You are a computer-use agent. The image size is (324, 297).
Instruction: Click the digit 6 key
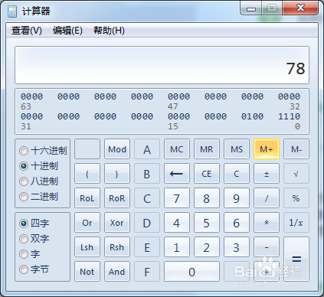237,223
